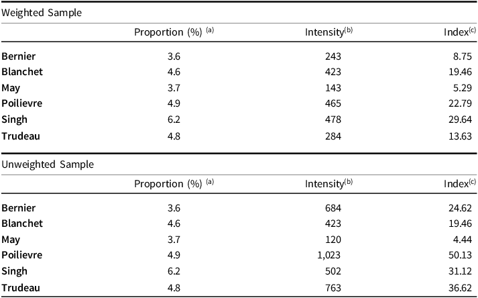The width and height of the screenshot is (478, 298).
Task: Click Blanchet's weighted proportion 4.6
Action: coord(174,72)
